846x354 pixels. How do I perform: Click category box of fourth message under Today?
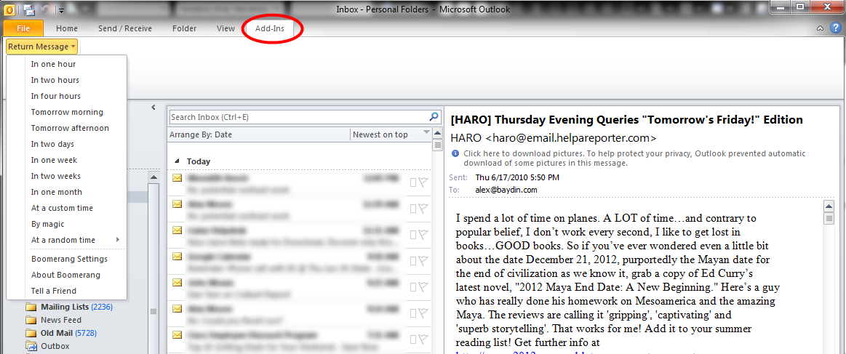(413, 261)
